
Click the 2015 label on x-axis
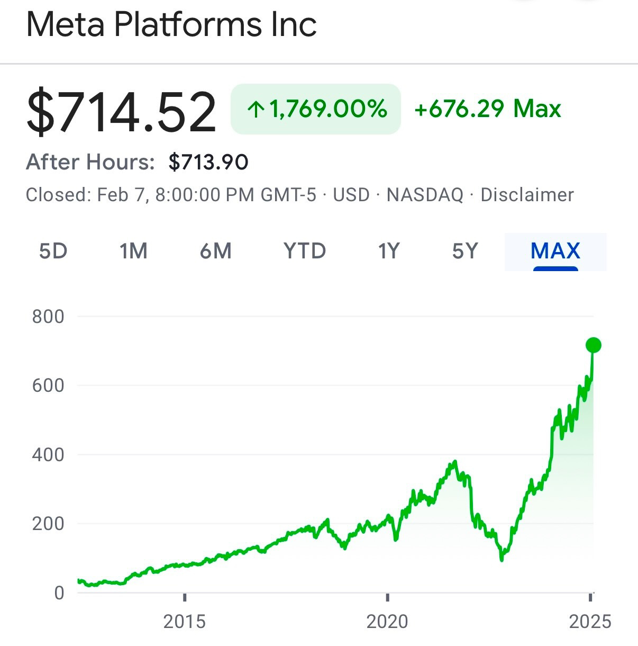[x=184, y=621]
